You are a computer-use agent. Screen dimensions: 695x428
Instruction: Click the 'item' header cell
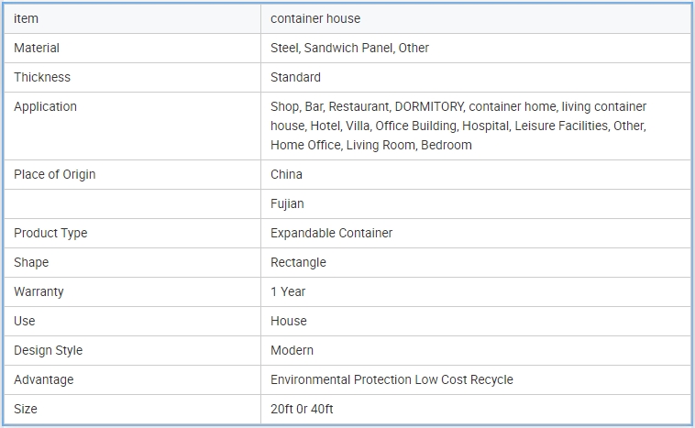tap(27, 18)
